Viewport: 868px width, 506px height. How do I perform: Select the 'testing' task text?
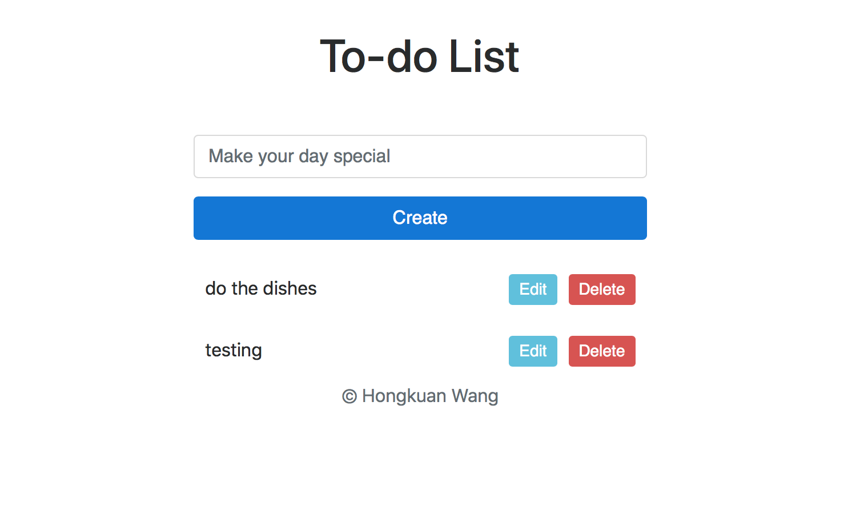(234, 350)
